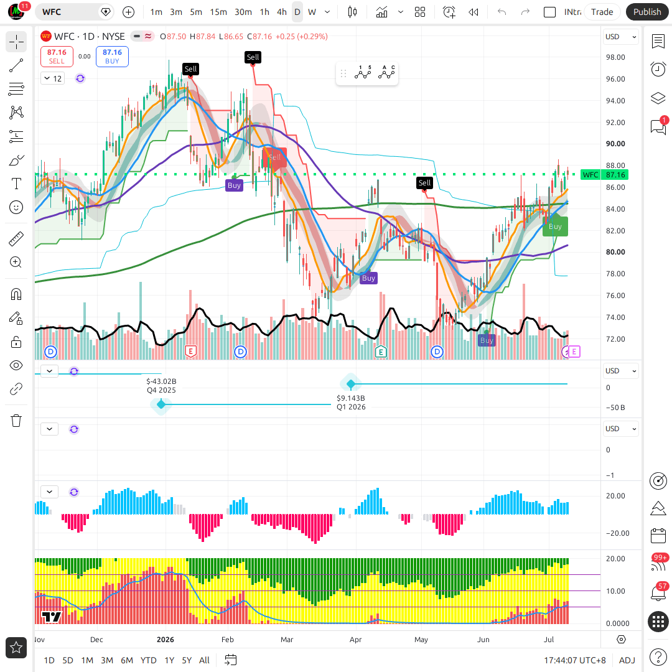Click the undo arrow
672x672 pixels.
coord(502,12)
